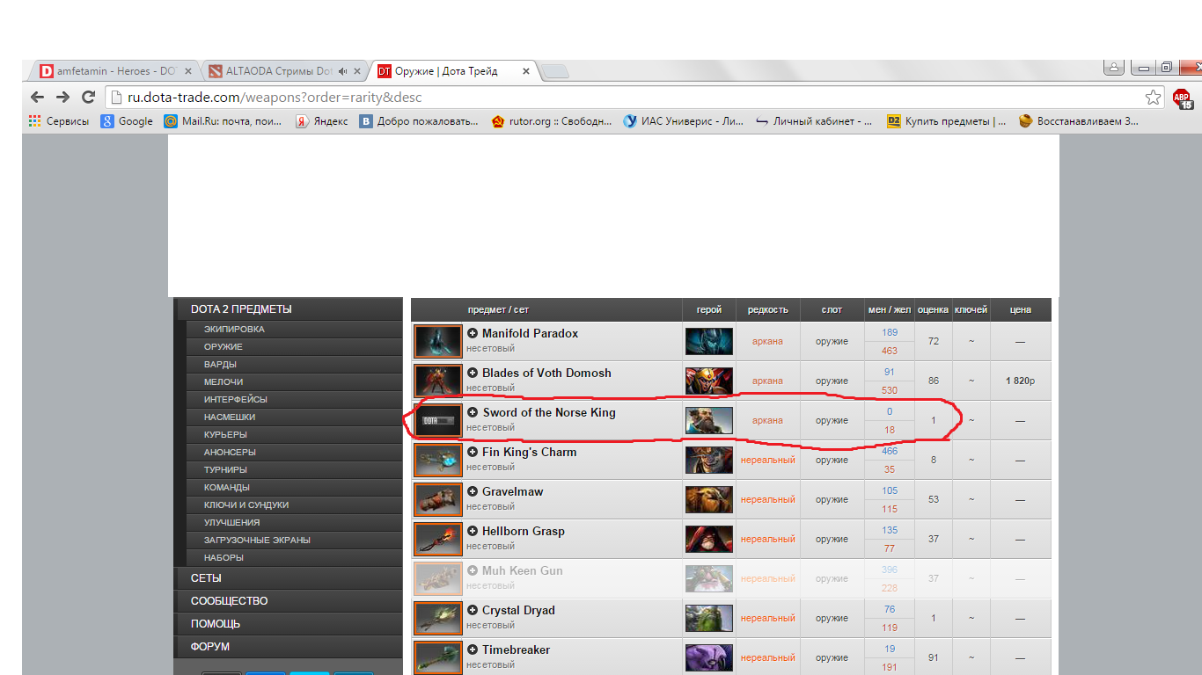The width and height of the screenshot is (1202, 675).
Task: Sort table by слот column header
Action: pos(832,309)
